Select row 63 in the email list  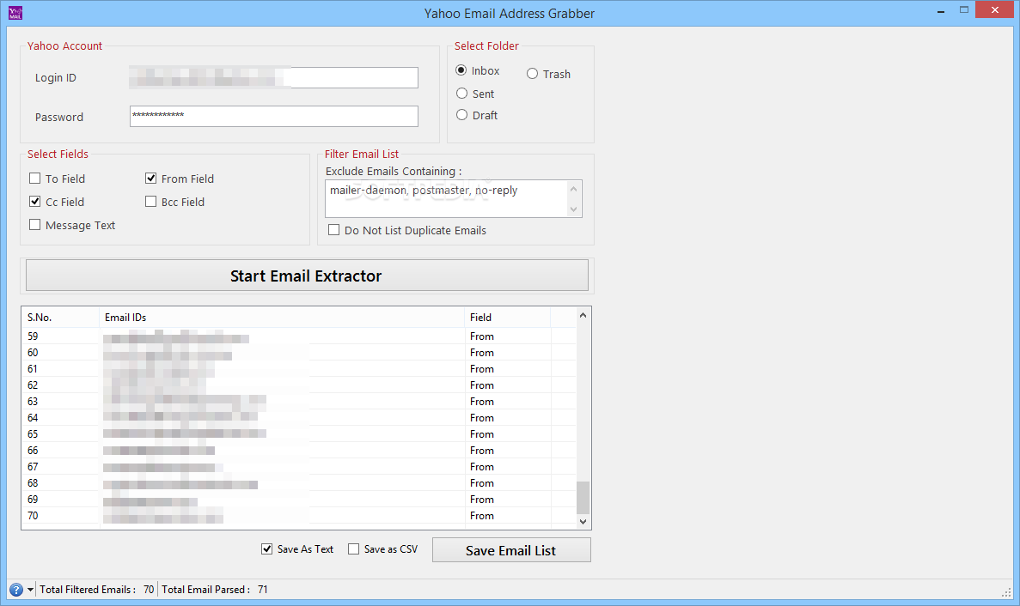pos(298,402)
